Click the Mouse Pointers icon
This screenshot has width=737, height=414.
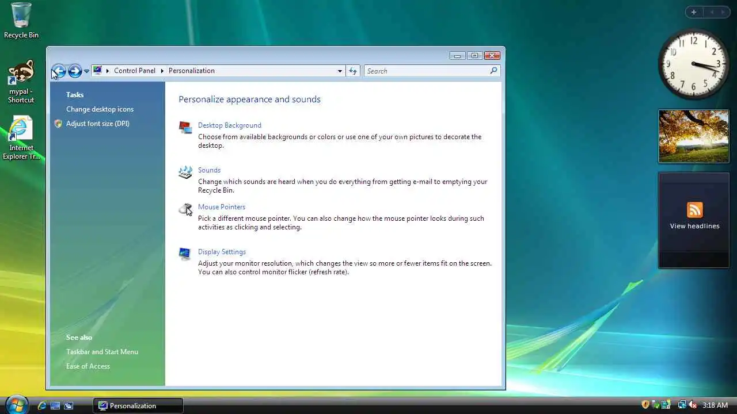click(x=185, y=209)
